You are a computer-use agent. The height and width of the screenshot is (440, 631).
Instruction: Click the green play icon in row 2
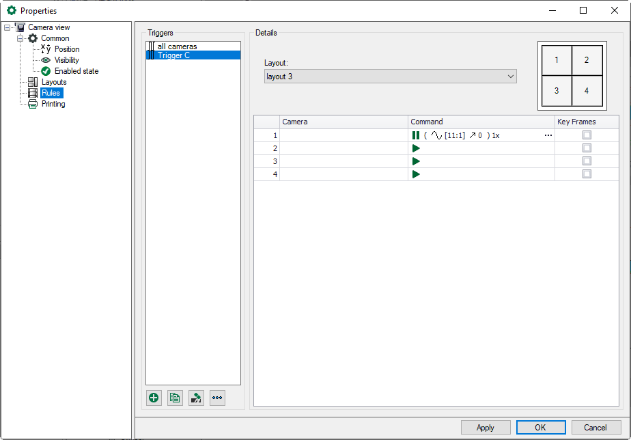(416, 148)
